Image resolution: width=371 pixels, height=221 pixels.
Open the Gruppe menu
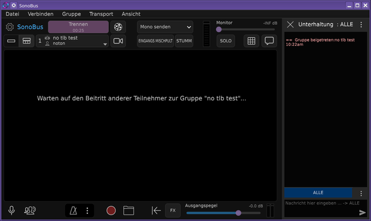pos(72,14)
